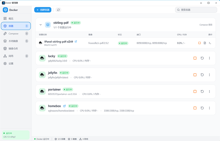The height and width of the screenshot is (141, 220).
Task: Click the 04cd7c1ac479 container ID
Action: pyautogui.click(x=50, y=45)
